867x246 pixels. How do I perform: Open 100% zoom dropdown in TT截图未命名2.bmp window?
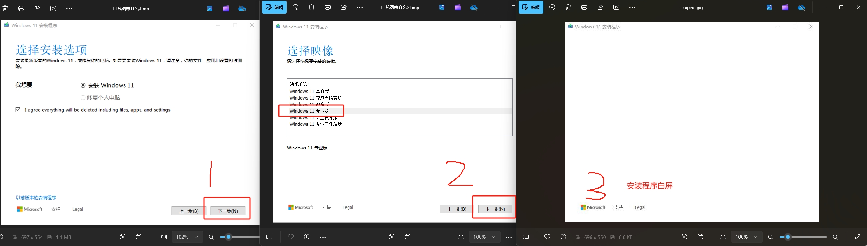tap(485, 237)
